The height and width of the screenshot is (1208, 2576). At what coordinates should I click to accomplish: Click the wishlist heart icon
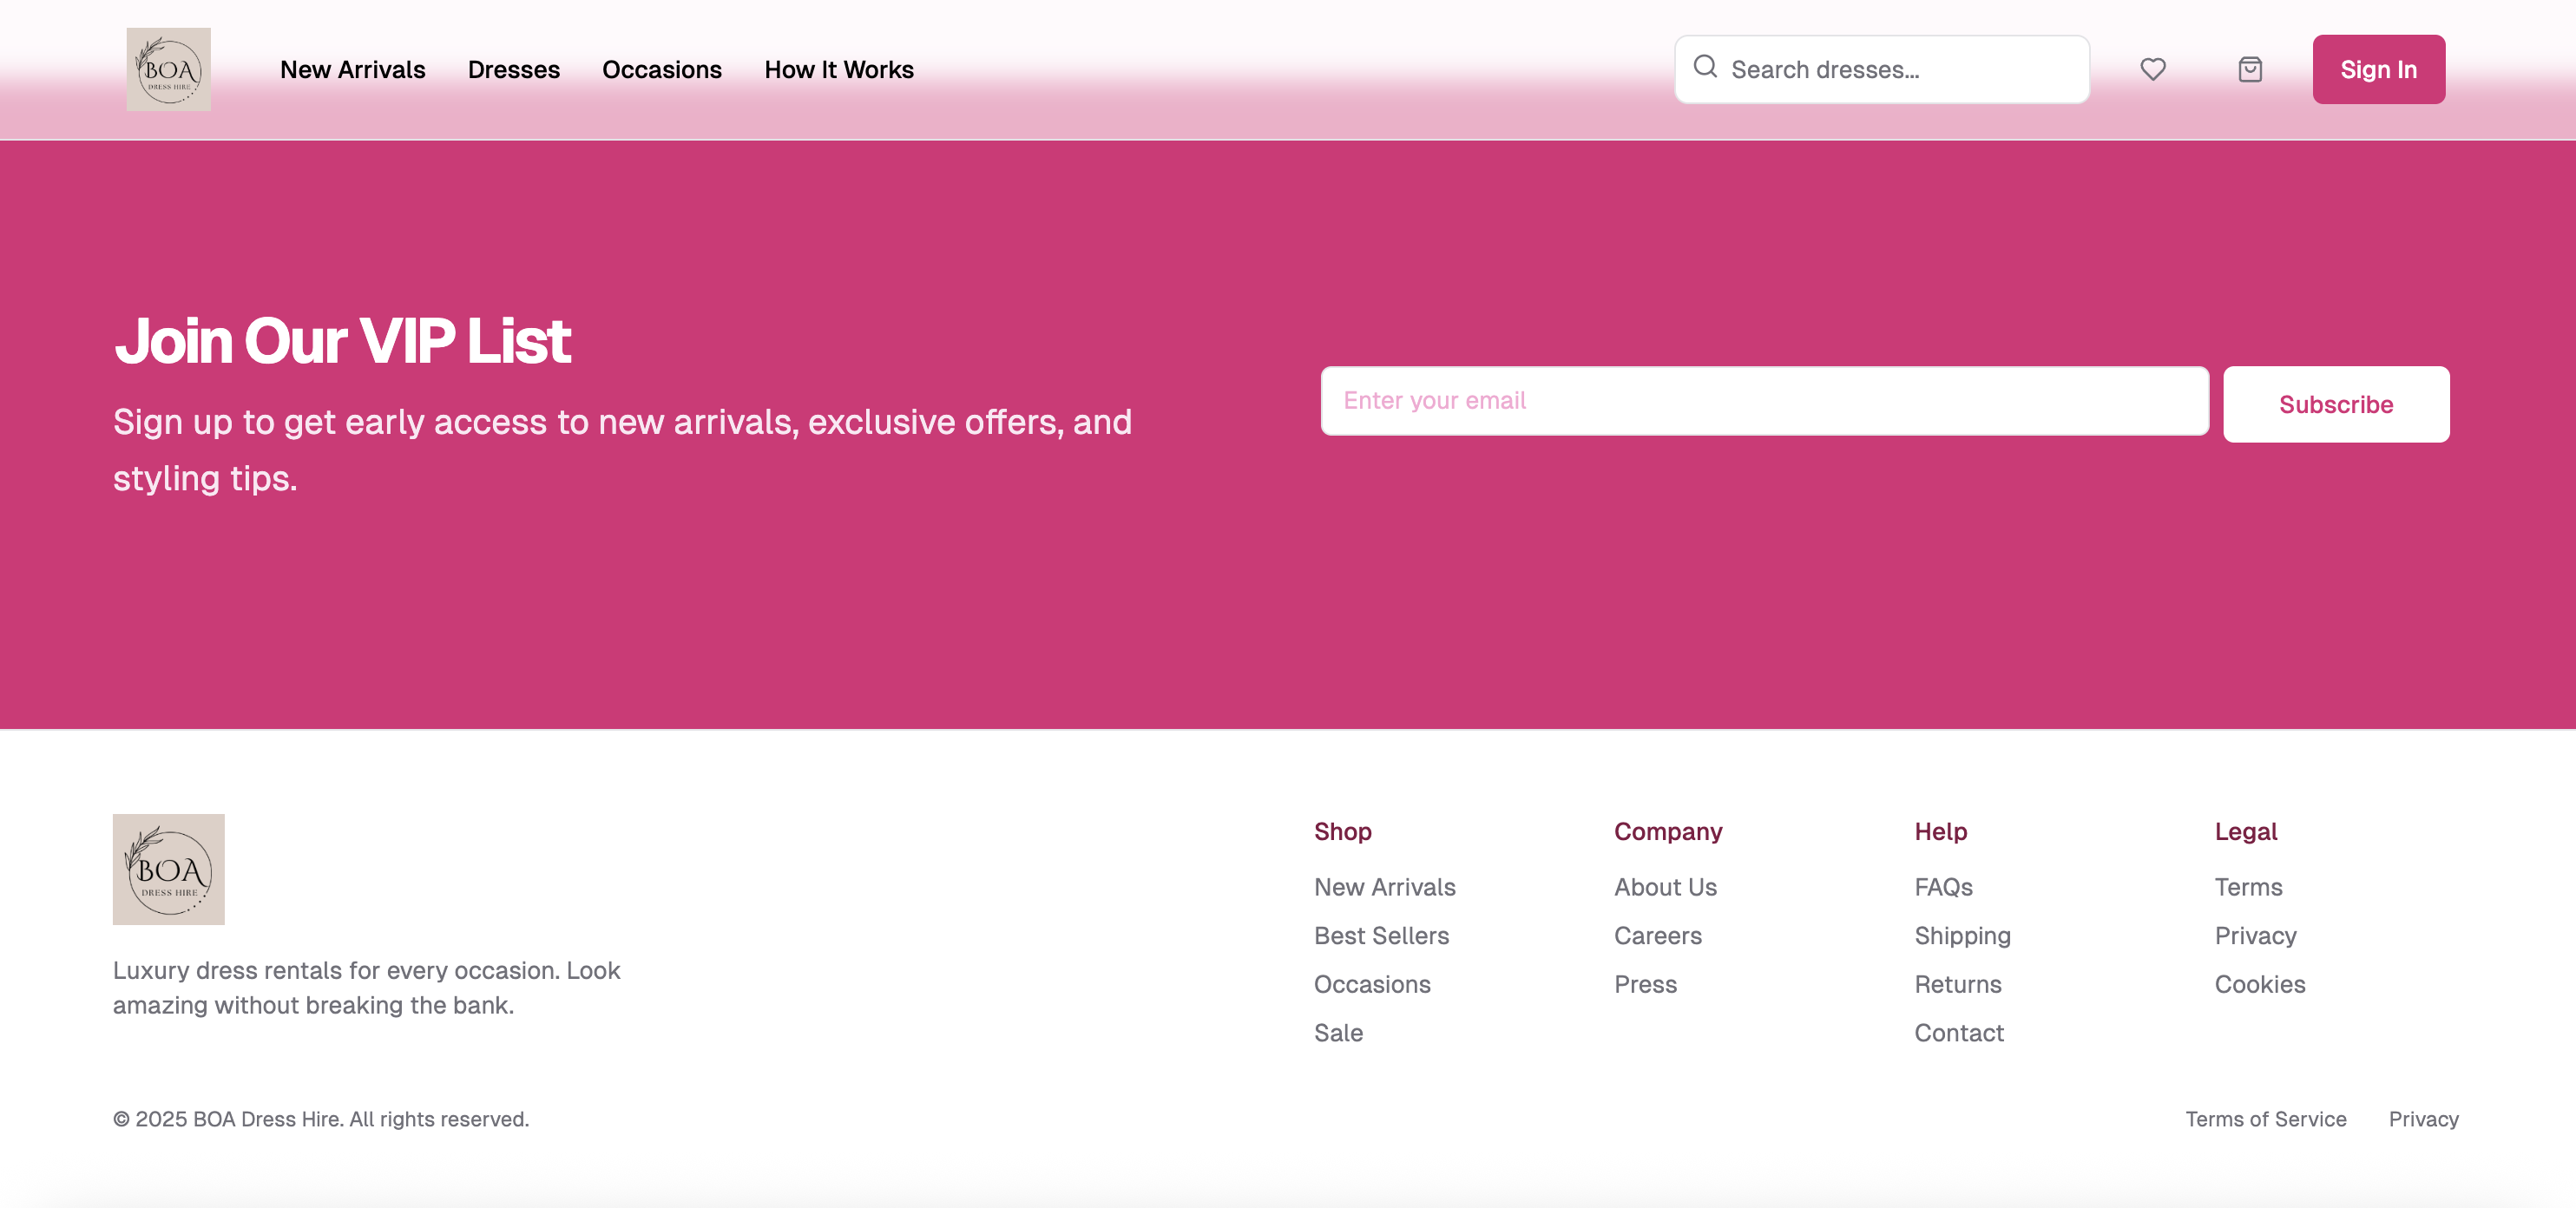[2152, 69]
